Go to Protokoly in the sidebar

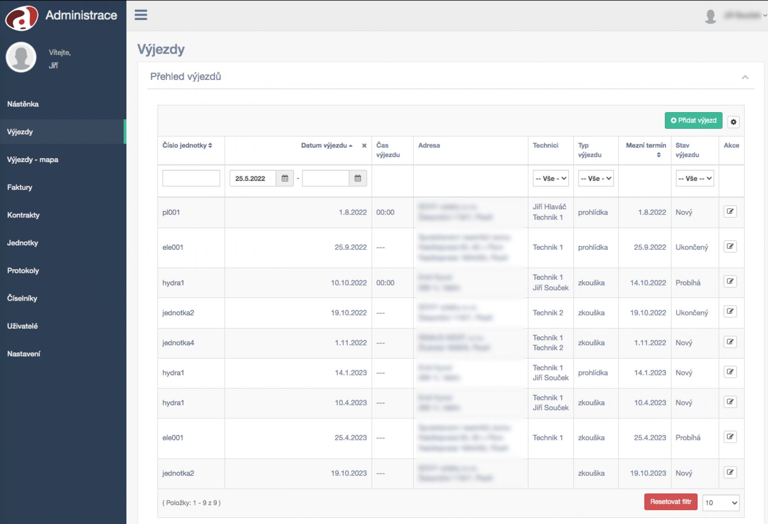pyautogui.click(x=23, y=271)
